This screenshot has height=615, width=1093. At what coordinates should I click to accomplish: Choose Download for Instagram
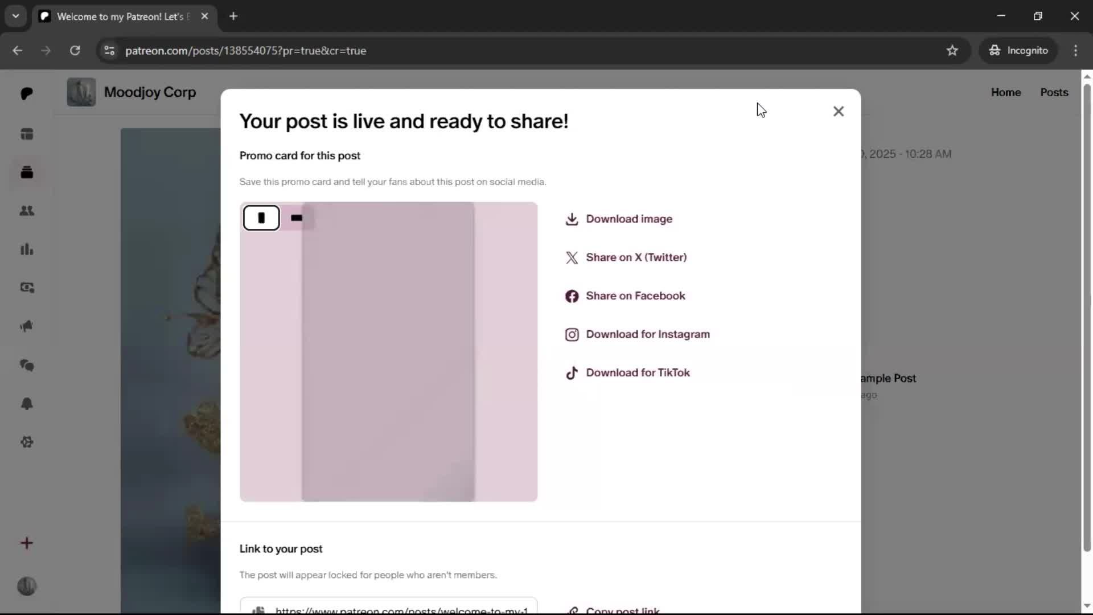(637, 334)
